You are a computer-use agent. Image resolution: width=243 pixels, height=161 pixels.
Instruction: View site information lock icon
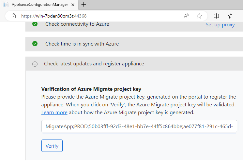[x=14, y=16]
